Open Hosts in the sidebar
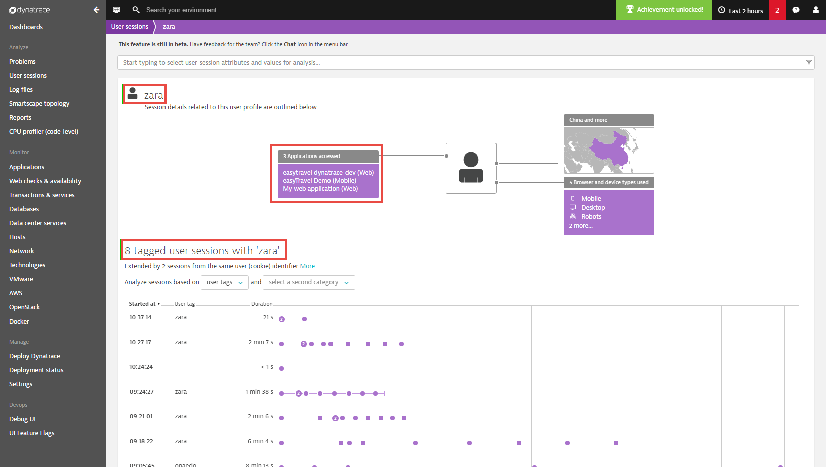 pos(17,237)
